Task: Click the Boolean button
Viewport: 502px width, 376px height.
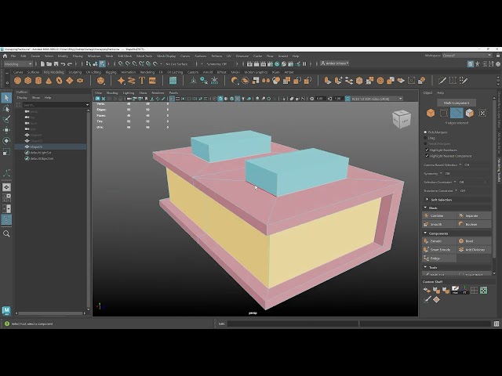Action: 474,225
